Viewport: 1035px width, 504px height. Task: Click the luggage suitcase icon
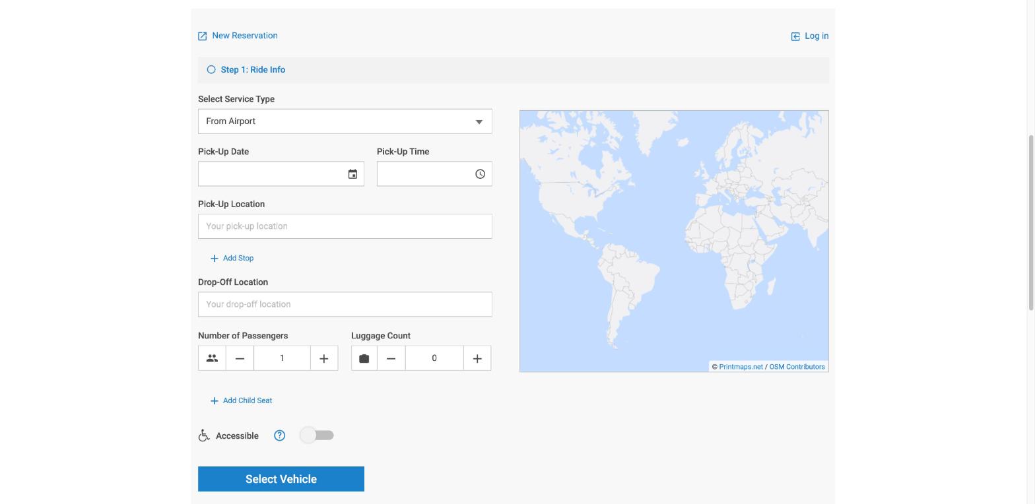pyautogui.click(x=364, y=358)
